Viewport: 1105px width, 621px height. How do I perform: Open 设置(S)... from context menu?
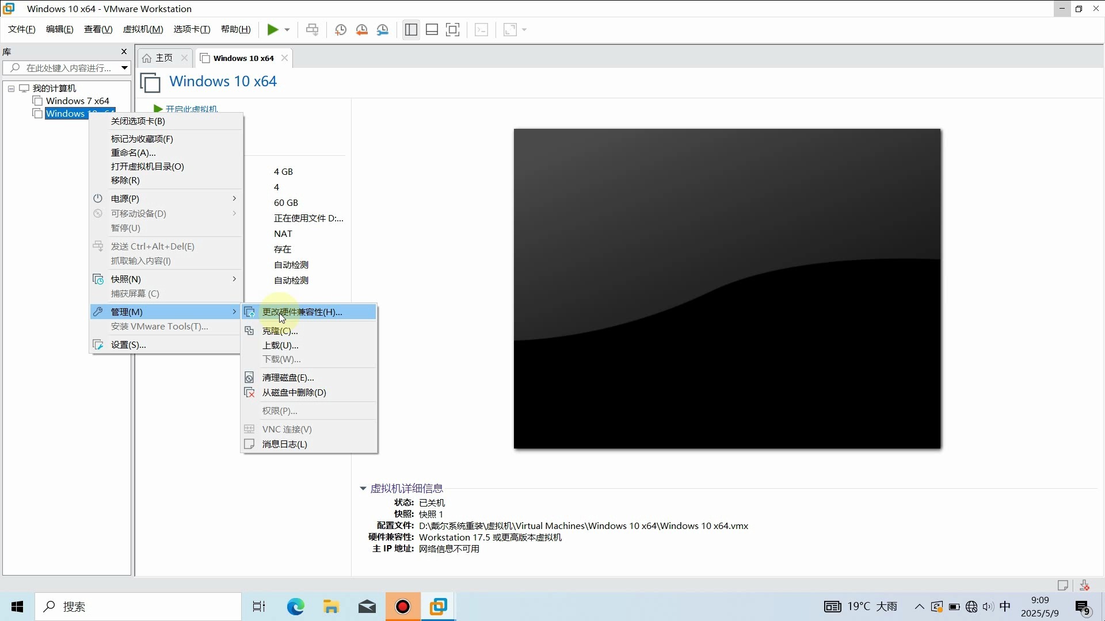(166, 345)
